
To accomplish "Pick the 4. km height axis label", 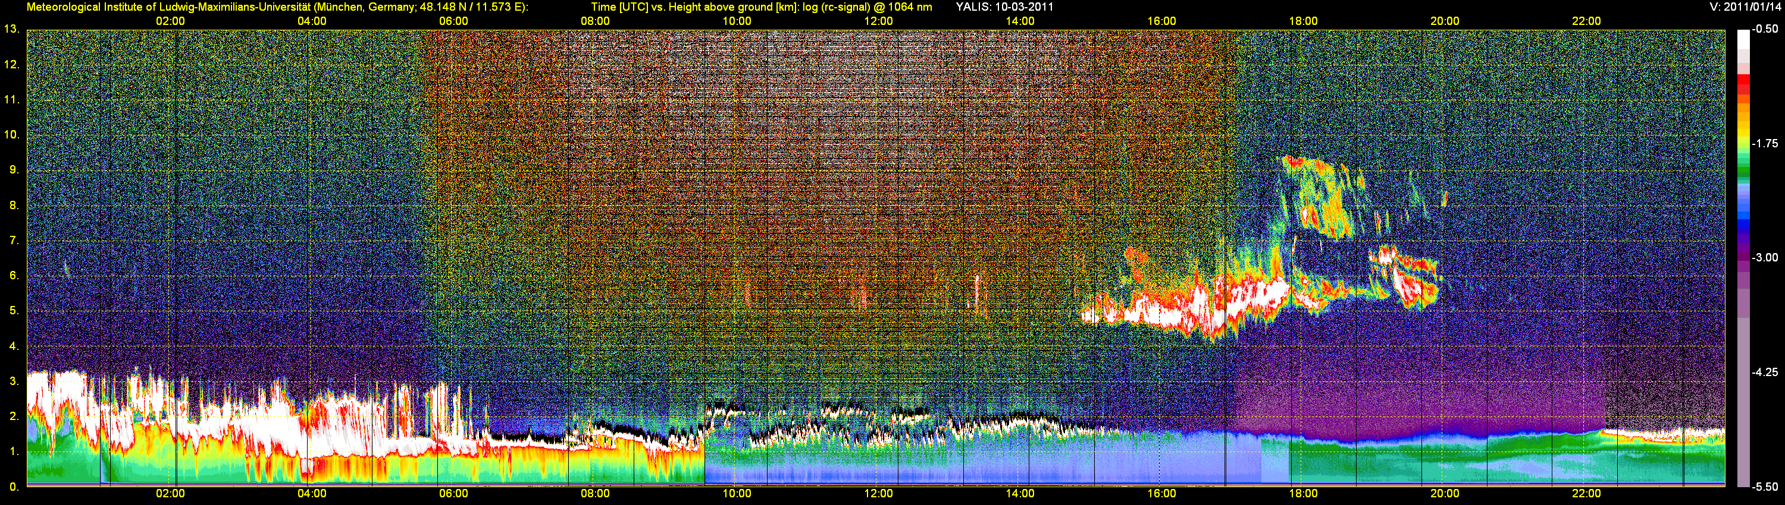I will point(14,346).
